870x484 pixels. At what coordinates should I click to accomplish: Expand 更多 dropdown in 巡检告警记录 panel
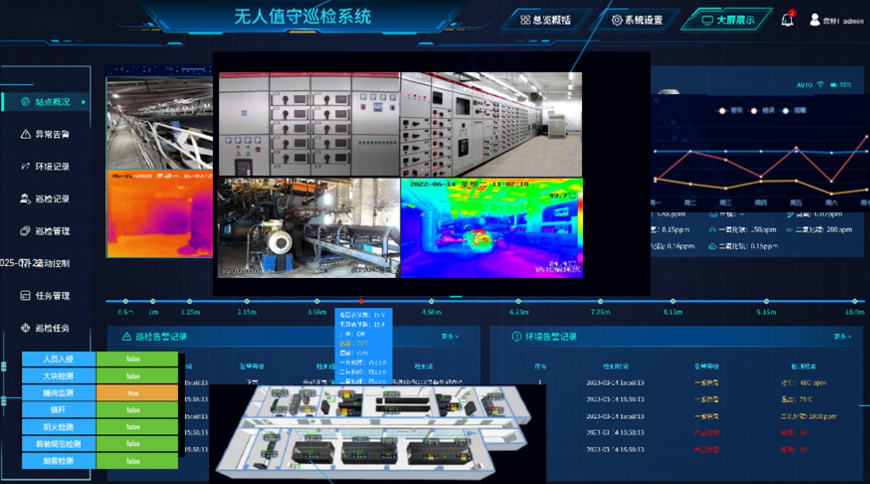tap(450, 337)
